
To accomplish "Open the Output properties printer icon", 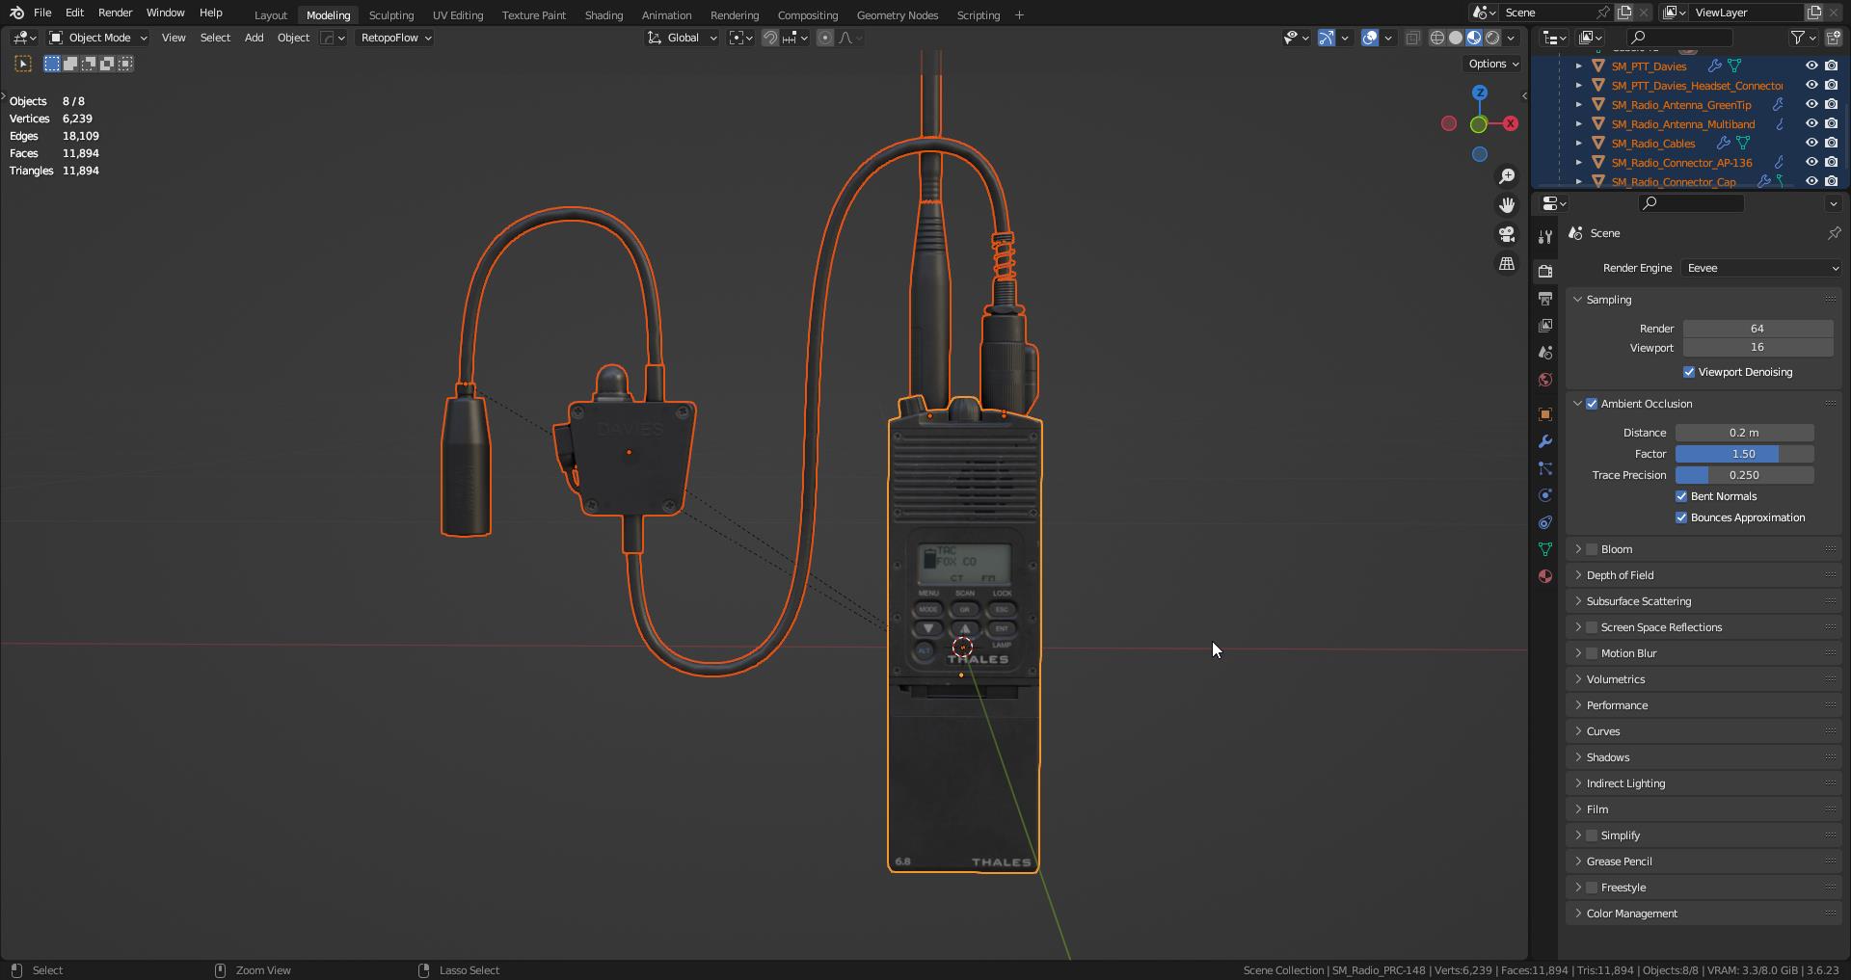I will pyautogui.click(x=1545, y=299).
